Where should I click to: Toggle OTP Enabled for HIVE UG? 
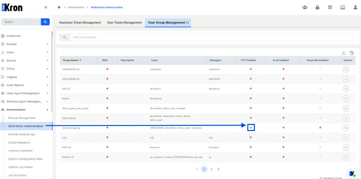pyautogui.click(x=251, y=147)
